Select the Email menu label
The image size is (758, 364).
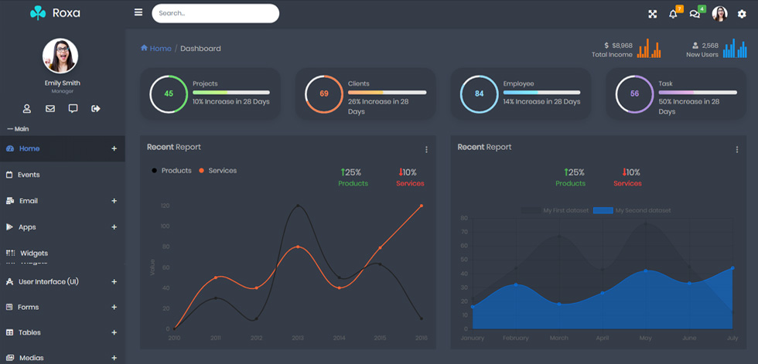29,201
